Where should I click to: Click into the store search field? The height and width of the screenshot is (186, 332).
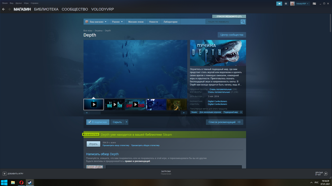click(223, 21)
